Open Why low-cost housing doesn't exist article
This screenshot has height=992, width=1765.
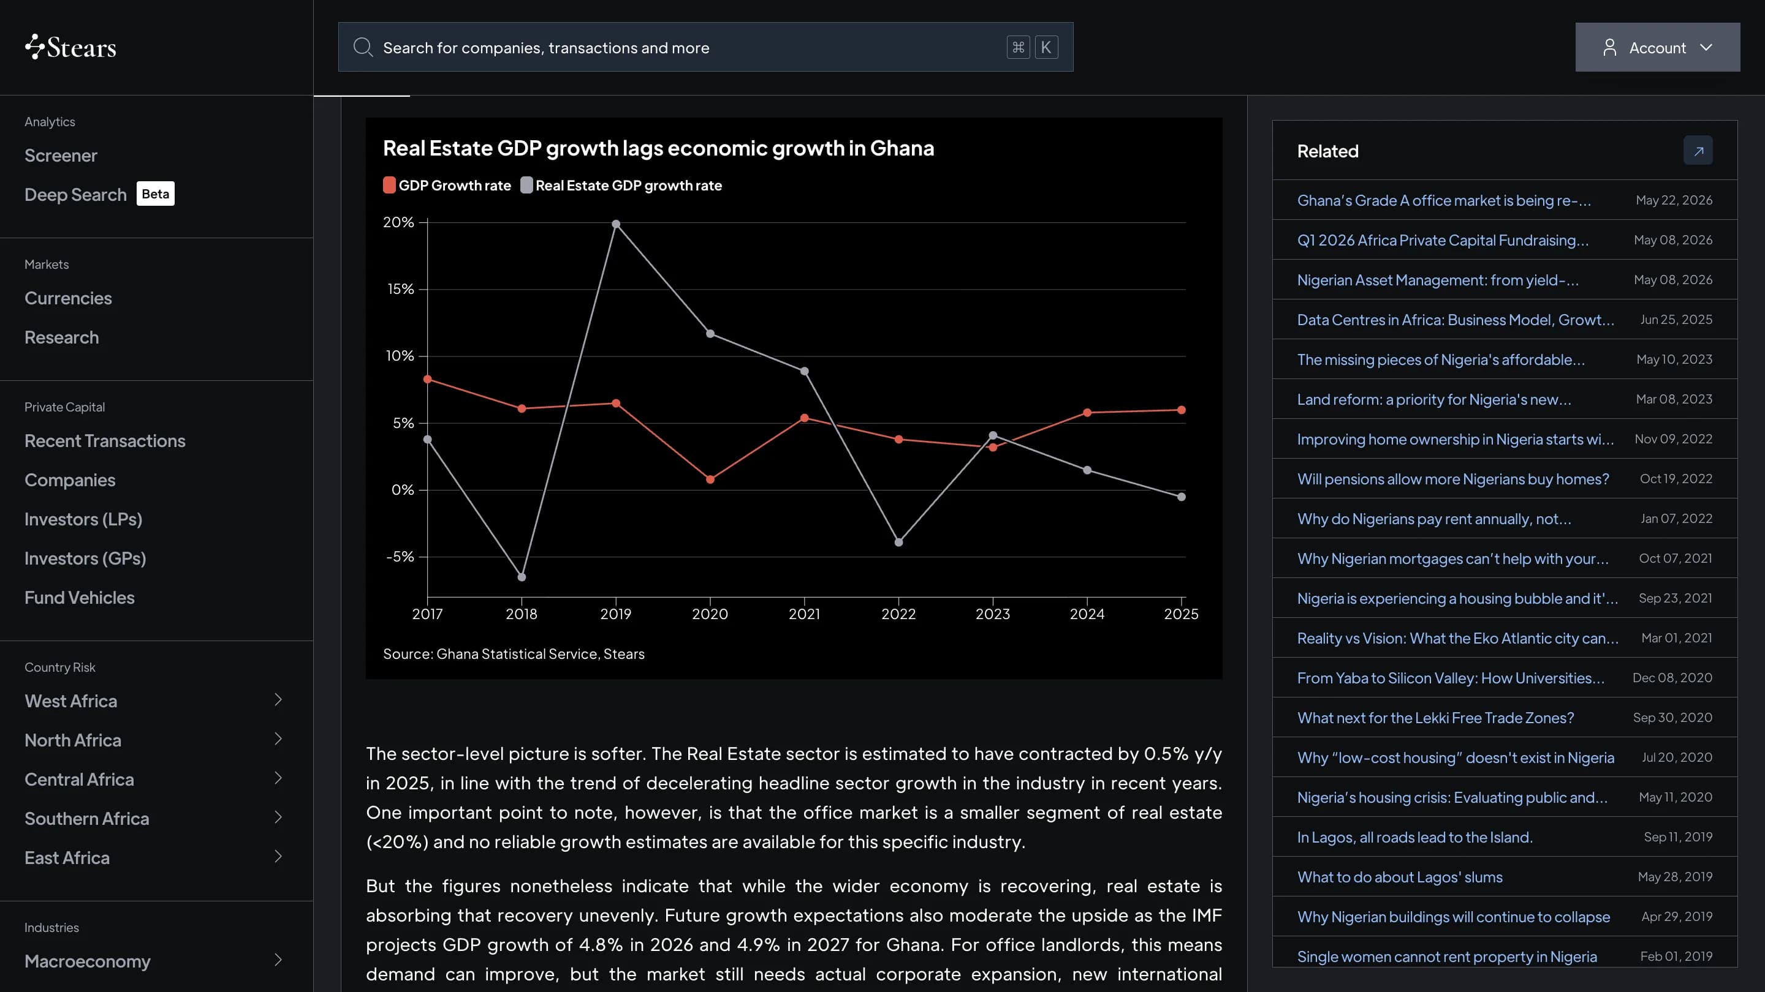coord(1456,757)
